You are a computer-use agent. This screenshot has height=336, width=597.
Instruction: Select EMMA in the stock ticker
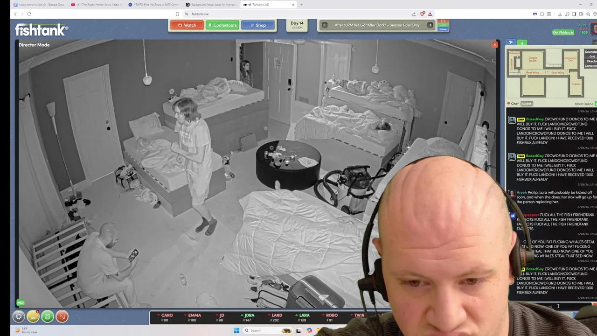click(192, 317)
